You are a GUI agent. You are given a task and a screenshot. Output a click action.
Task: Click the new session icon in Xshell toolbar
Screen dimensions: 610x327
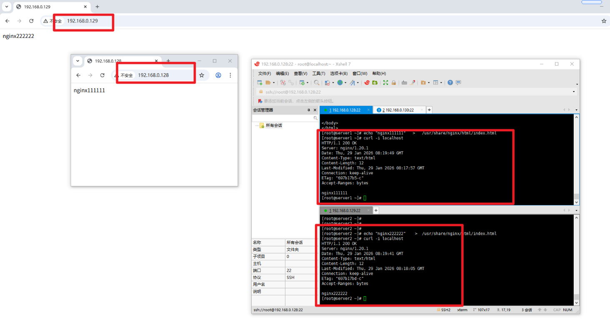click(260, 83)
